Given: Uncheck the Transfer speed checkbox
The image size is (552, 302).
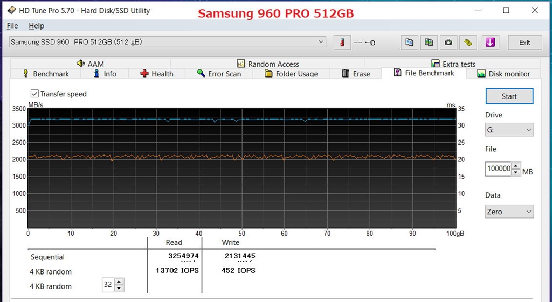Looking at the screenshot, I should point(34,94).
